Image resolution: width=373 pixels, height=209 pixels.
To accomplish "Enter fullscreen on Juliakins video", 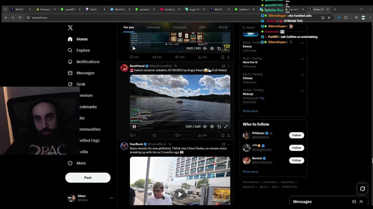I will [x=226, y=127].
